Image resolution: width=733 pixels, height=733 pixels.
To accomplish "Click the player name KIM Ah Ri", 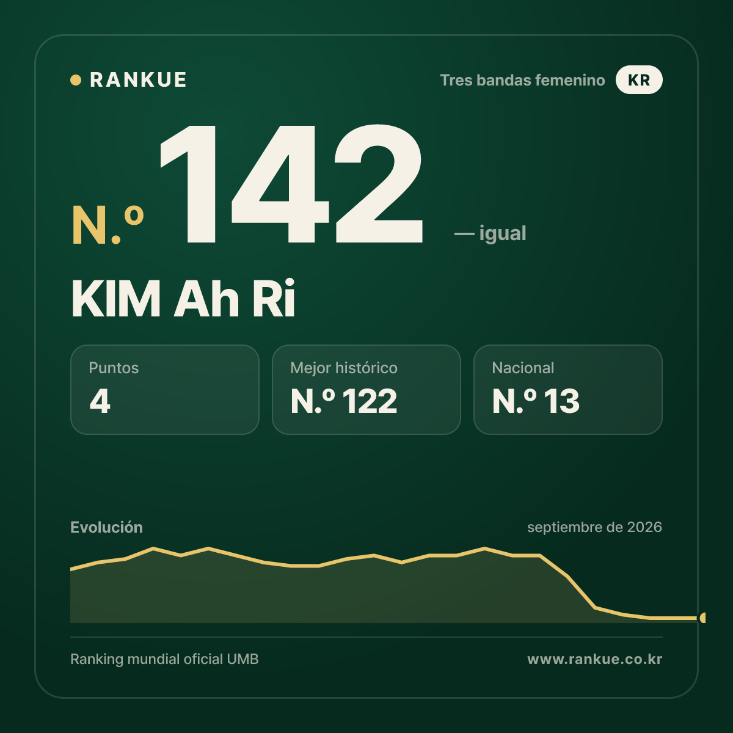I will pos(183,299).
